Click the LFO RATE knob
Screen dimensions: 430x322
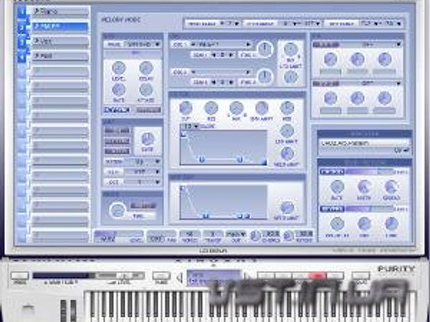click(119, 90)
